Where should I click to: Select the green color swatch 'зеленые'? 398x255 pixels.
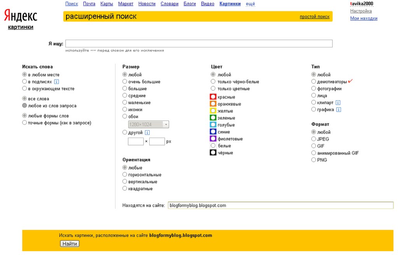coord(213,118)
